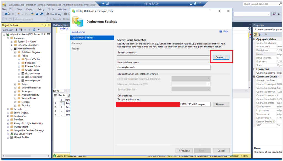The height and width of the screenshot is (161, 283).
Task: Click the split editor icon above scrollbar
Action: (x=250, y=29)
